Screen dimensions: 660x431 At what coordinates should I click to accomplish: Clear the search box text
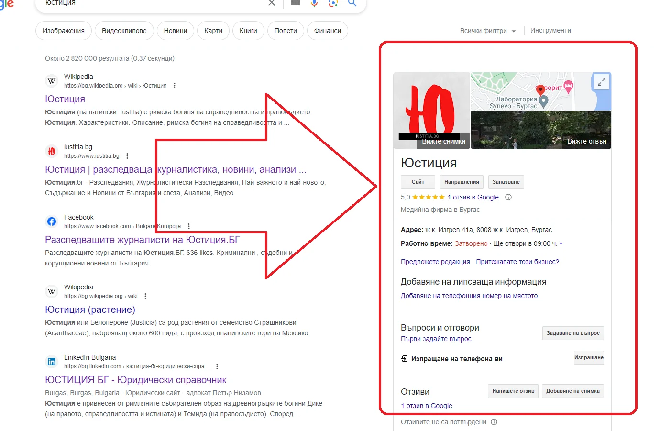(x=272, y=3)
